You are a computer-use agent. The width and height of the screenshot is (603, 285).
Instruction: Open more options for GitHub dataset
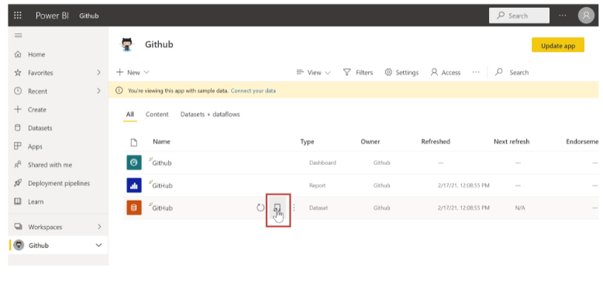click(295, 208)
